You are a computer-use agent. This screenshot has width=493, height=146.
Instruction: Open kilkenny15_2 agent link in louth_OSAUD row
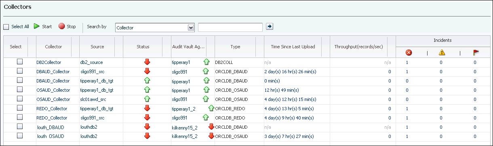[x=185, y=136]
